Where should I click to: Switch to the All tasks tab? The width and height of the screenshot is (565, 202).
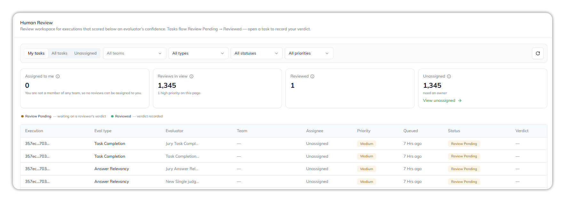coord(60,53)
